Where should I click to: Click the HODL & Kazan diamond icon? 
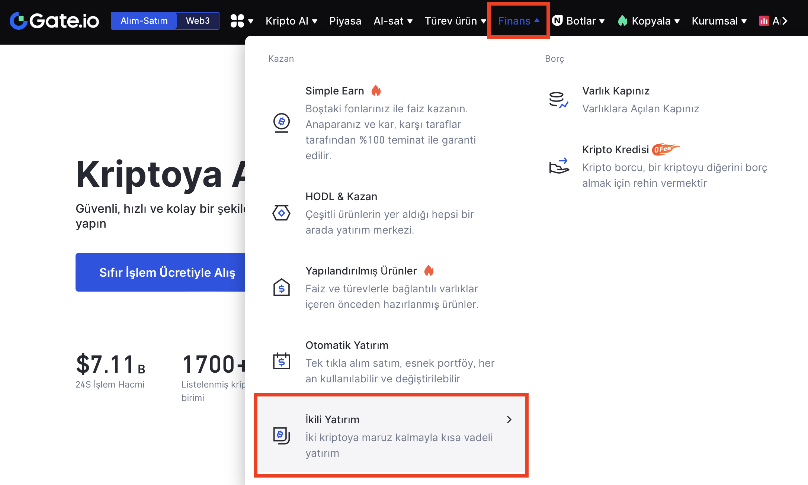point(282,213)
